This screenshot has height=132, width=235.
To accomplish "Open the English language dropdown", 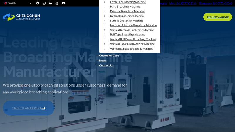I will pyautogui.click(x=17, y=3).
